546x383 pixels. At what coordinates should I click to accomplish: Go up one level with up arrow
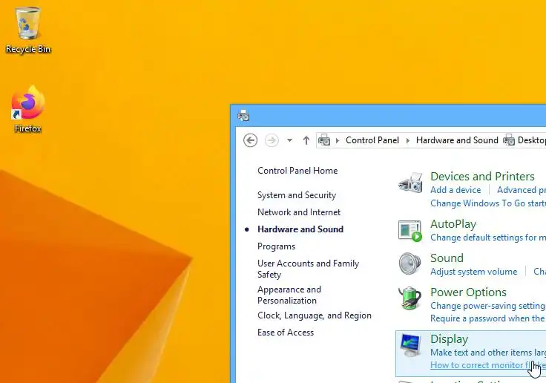tap(306, 140)
